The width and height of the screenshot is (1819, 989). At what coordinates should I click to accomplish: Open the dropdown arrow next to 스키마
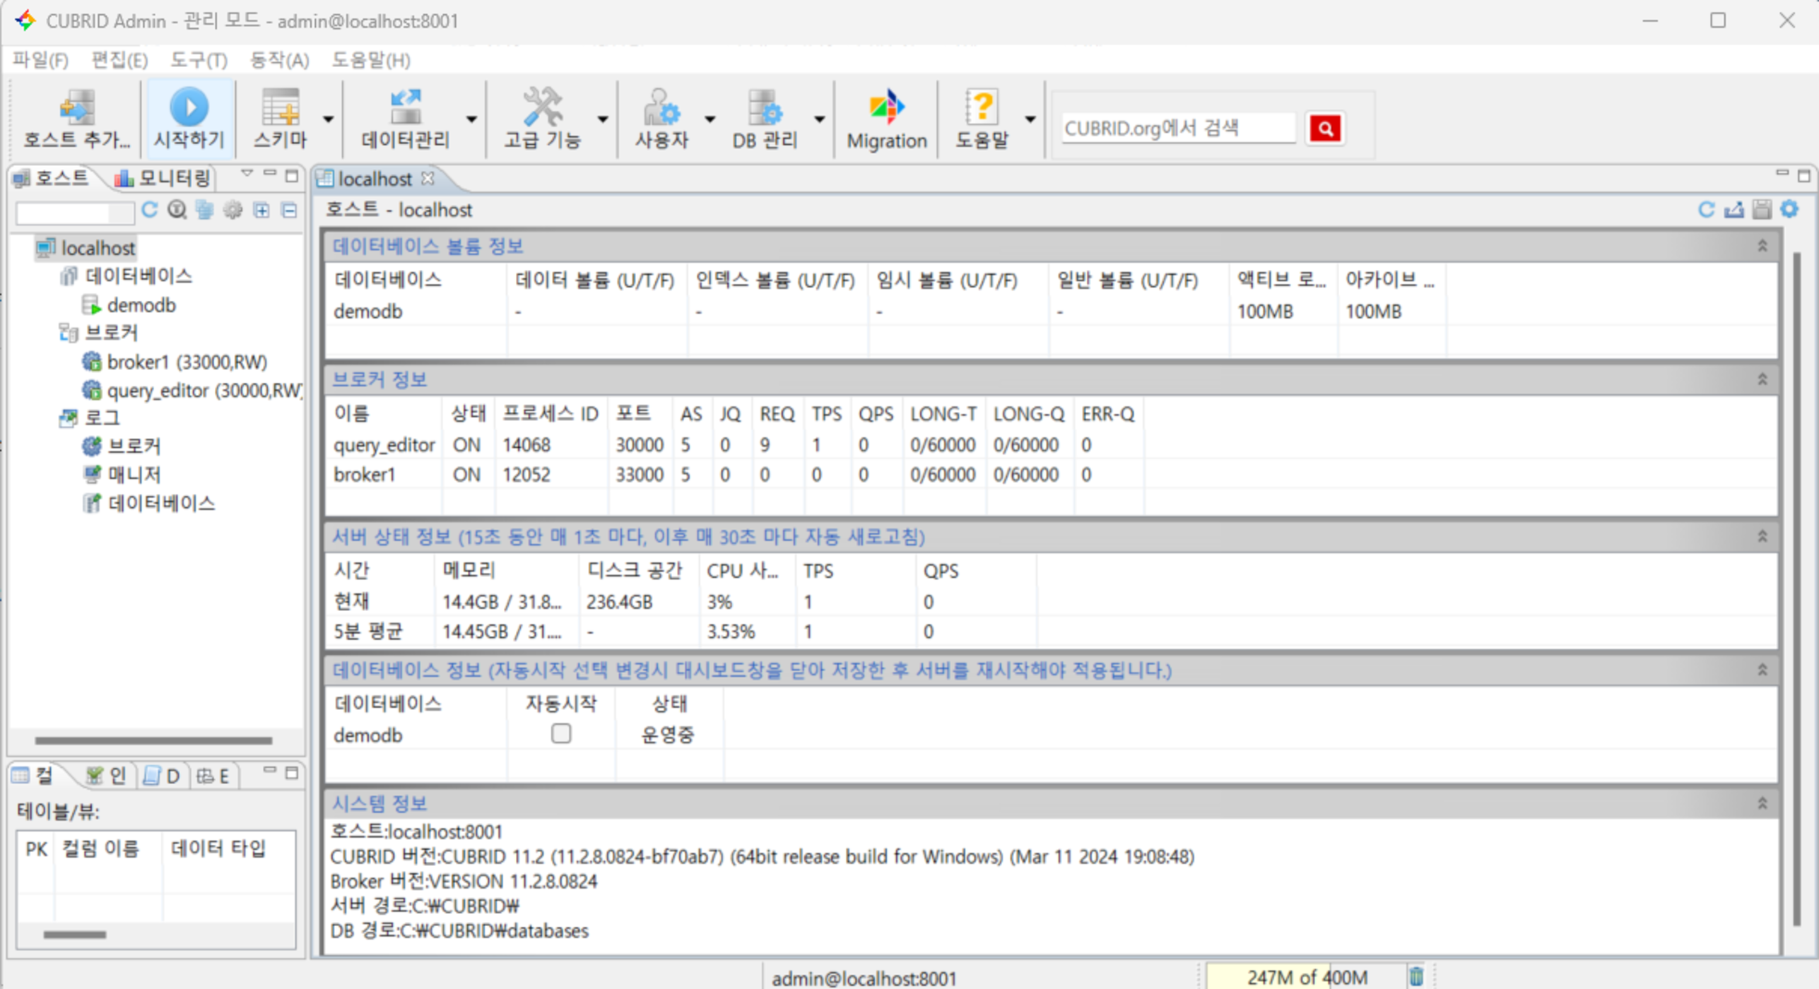pos(328,119)
